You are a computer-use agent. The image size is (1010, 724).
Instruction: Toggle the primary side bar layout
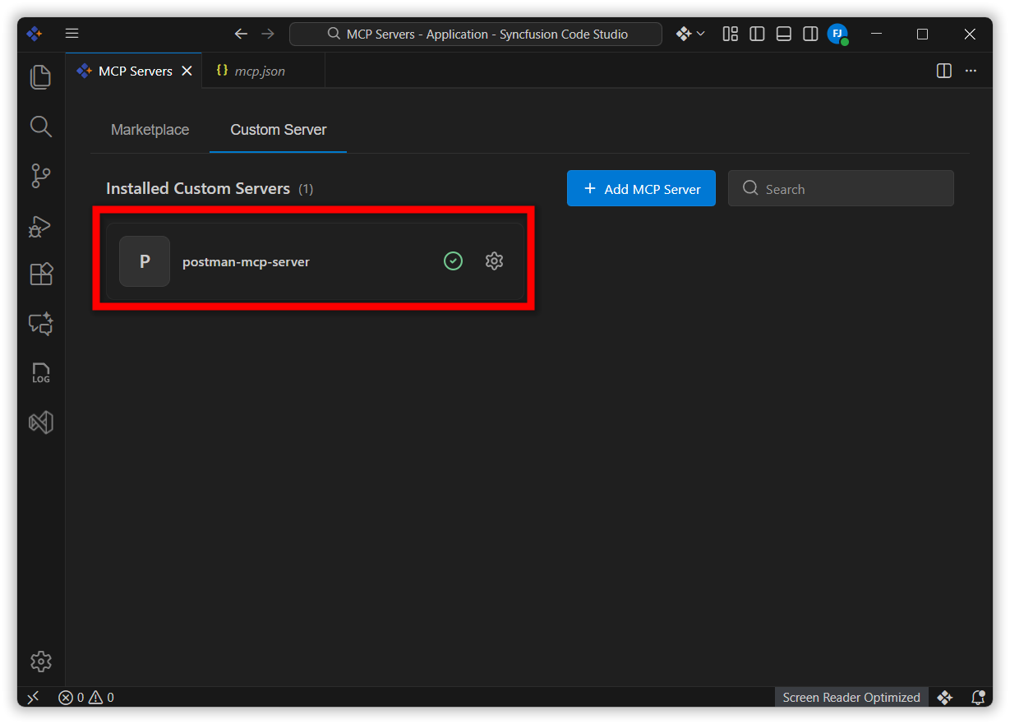pos(757,34)
